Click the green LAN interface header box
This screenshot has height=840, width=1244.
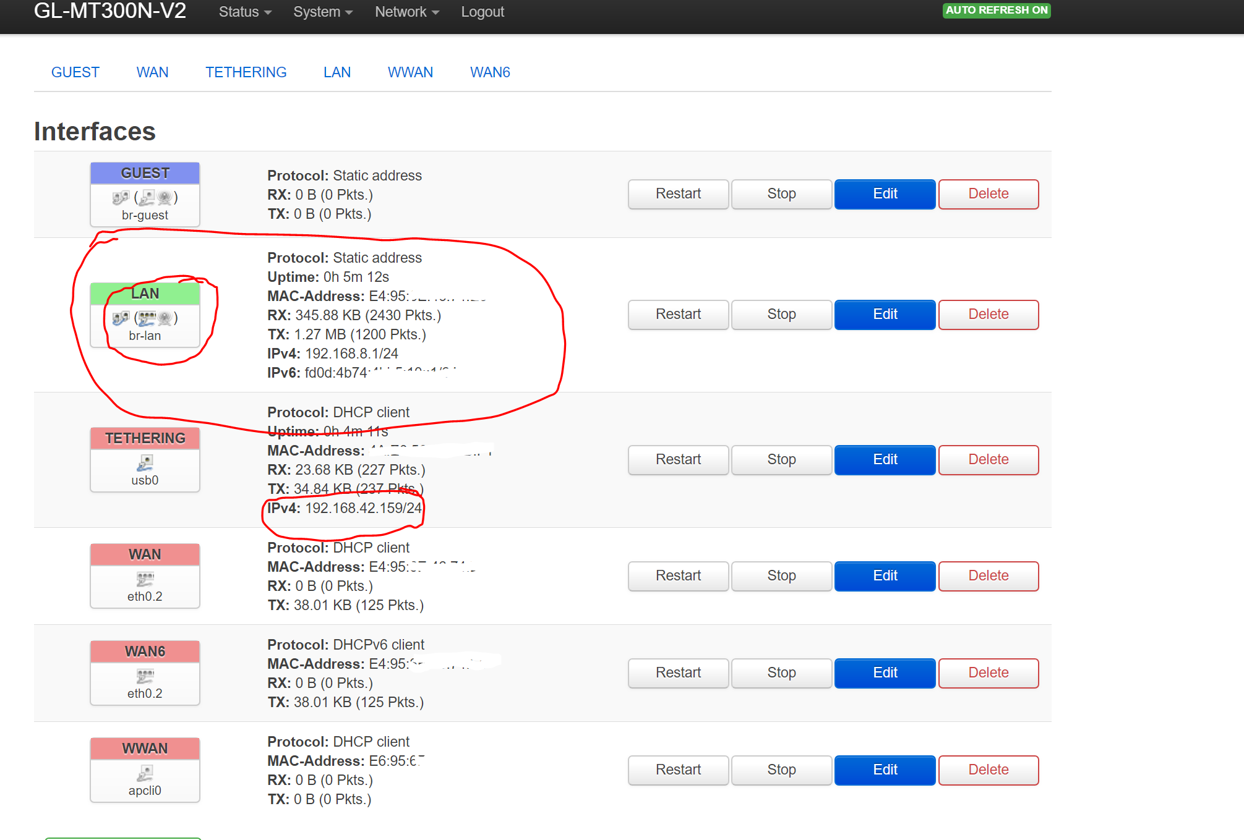tap(145, 294)
